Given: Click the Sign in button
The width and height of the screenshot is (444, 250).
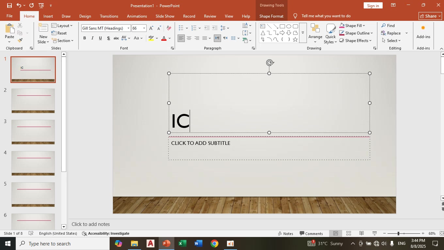Looking at the screenshot, I should click(x=373, y=6).
